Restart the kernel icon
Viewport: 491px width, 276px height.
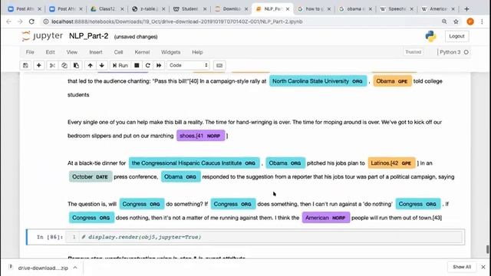pyautogui.click(x=148, y=65)
